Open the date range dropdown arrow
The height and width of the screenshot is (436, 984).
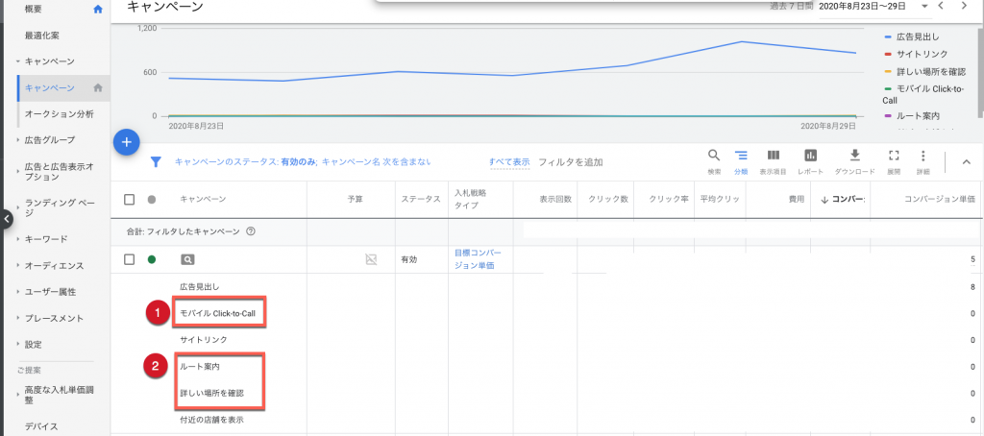(924, 7)
